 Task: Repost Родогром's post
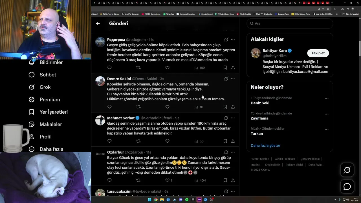pos(138,68)
